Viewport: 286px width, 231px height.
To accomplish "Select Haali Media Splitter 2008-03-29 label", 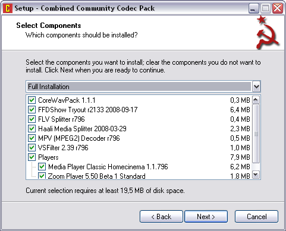I will (x=82, y=129).
